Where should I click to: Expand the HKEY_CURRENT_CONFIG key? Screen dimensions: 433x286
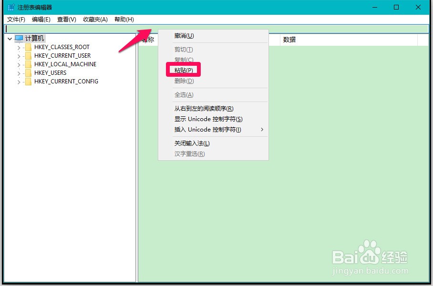click(19, 82)
